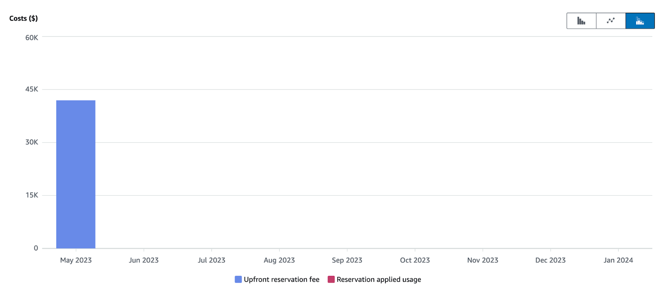This screenshot has height=290, width=663.
Task: Click the Nov 2023 axis label
Action: [x=483, y=260]
